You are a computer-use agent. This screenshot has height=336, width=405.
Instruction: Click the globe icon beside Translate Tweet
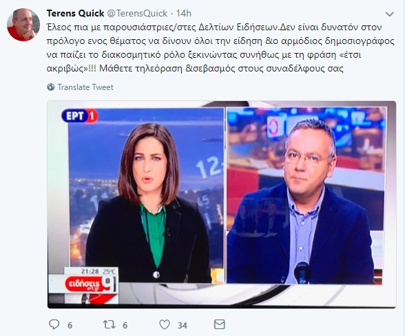(x=51, y=87)
